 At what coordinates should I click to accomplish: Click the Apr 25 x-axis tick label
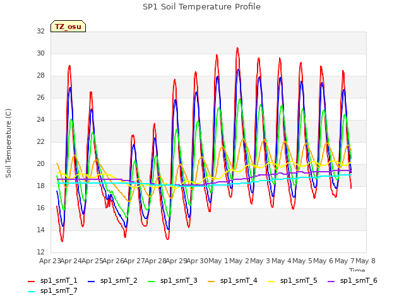coord(92,261)
